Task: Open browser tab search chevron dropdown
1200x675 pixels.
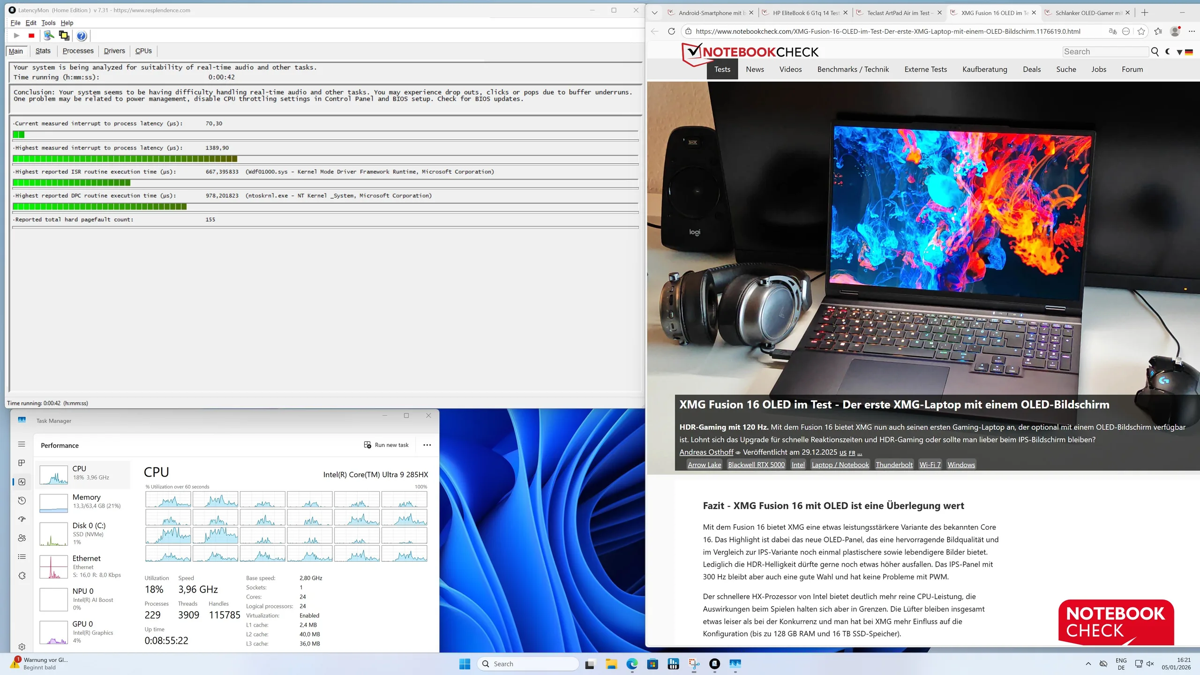Action: click(655, 13)
